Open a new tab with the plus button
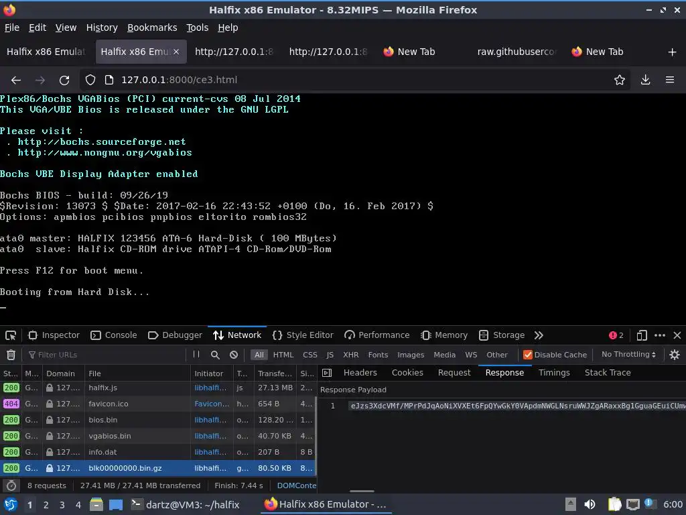Image resolution: width=686 pixels, height=515 pixels. pyautogui.click(x=672, y=52)
